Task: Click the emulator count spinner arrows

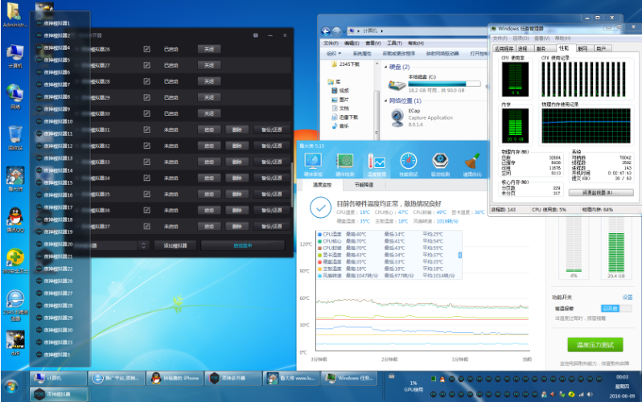Action: point(143,245)
